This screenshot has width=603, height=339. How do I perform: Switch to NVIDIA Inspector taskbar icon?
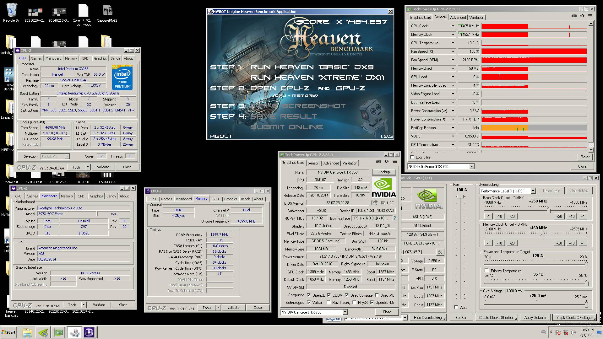click(43, 332)
